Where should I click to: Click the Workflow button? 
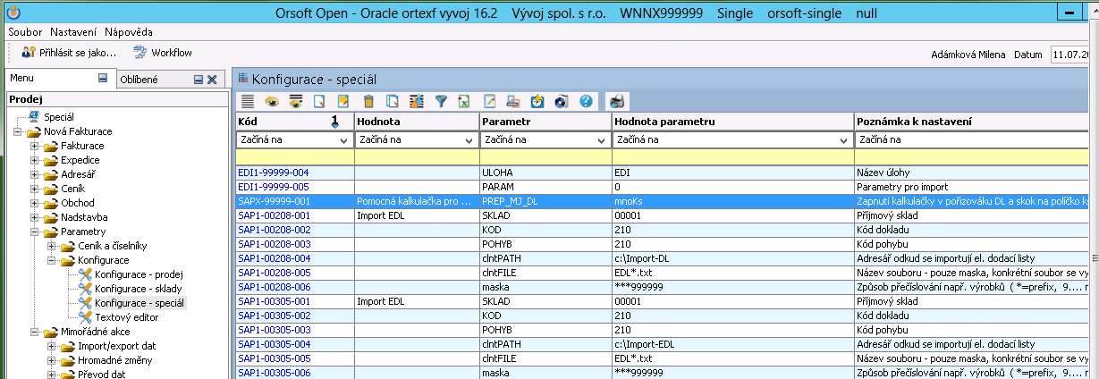pyautogui.click(x=163, y=53)
